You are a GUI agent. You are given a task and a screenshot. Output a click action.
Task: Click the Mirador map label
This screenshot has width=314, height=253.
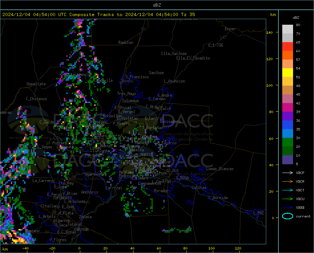coord(161,191)
